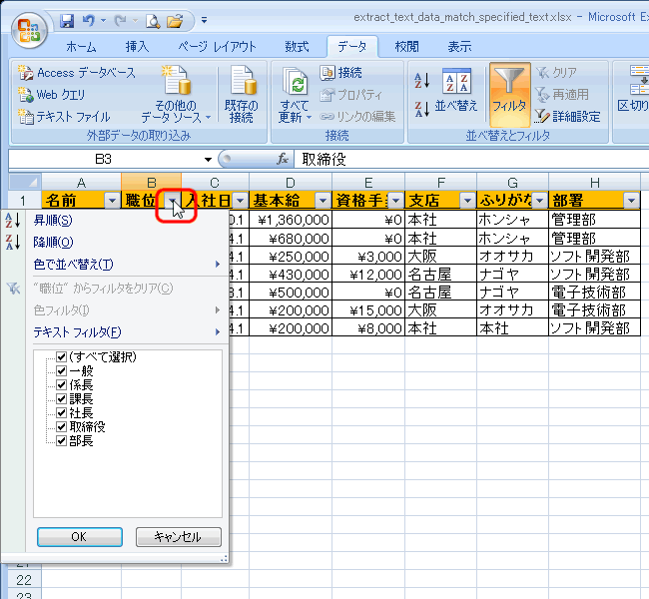The height and width of the screenshot is (599, 649).
Task: Open the ページ レイアウト tab
Action: point(217,47)
